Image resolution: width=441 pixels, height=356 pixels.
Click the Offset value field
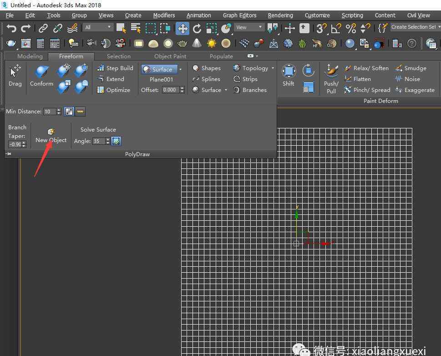point(170,90)
